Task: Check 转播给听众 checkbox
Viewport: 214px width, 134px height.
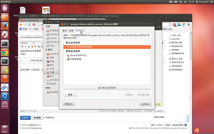Action: point(44,118)
